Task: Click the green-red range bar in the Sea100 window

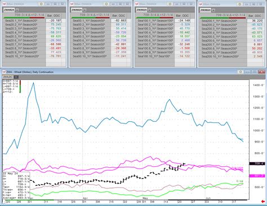Action: point(154,18)
